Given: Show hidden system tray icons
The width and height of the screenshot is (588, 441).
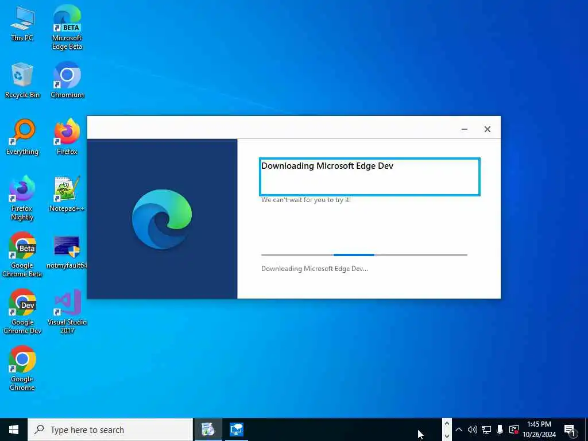Looking at the screenshot, I should click(x=459, y=430).
